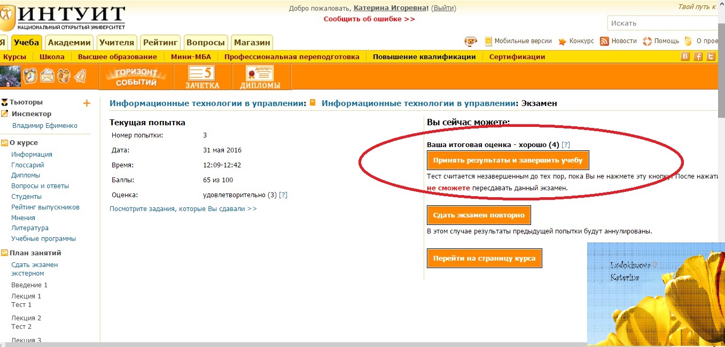Switch to the Учеба tab
The height and width of the screenshot is (347, 725).
click(x=27, y=43)
